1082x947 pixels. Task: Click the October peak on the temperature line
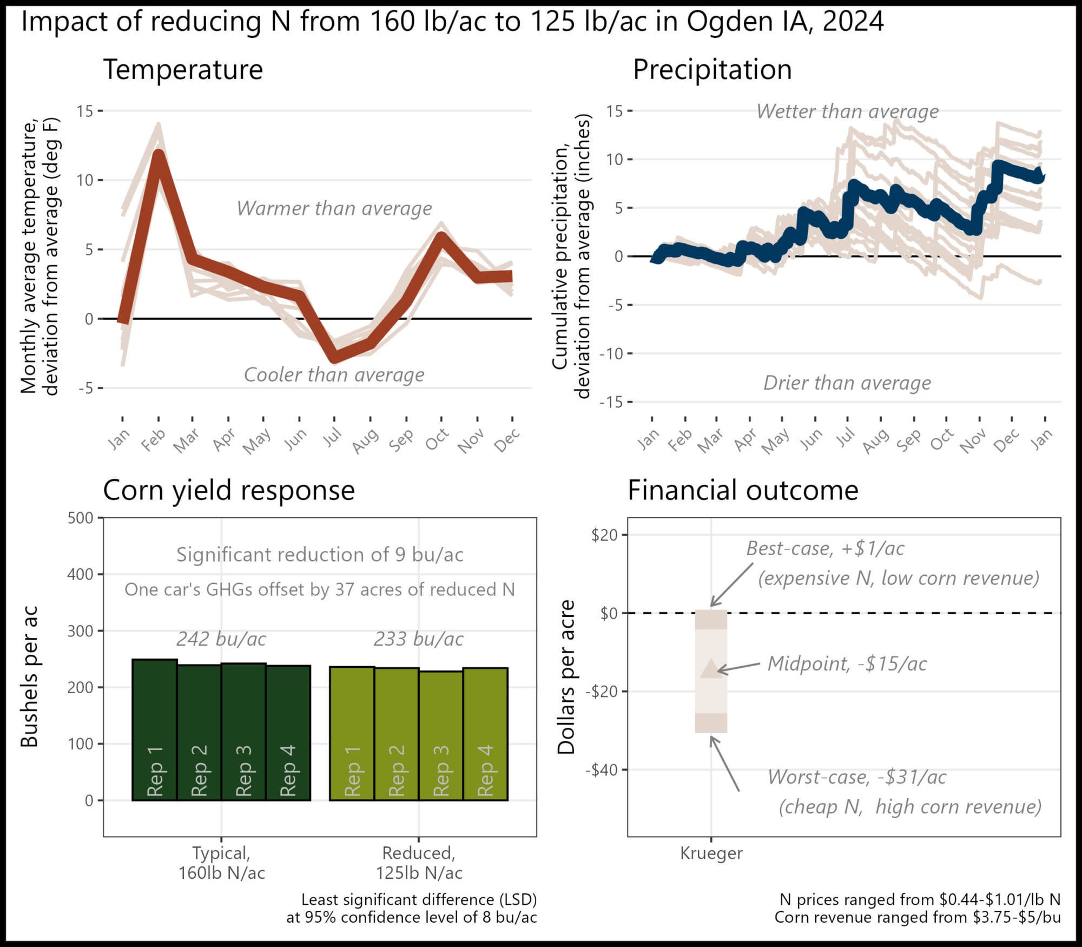(x=441, y=236)
